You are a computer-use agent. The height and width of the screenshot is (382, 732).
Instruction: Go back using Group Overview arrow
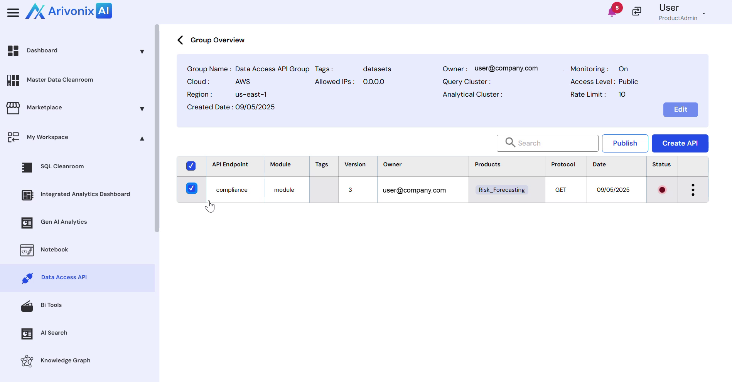point(180,40)
